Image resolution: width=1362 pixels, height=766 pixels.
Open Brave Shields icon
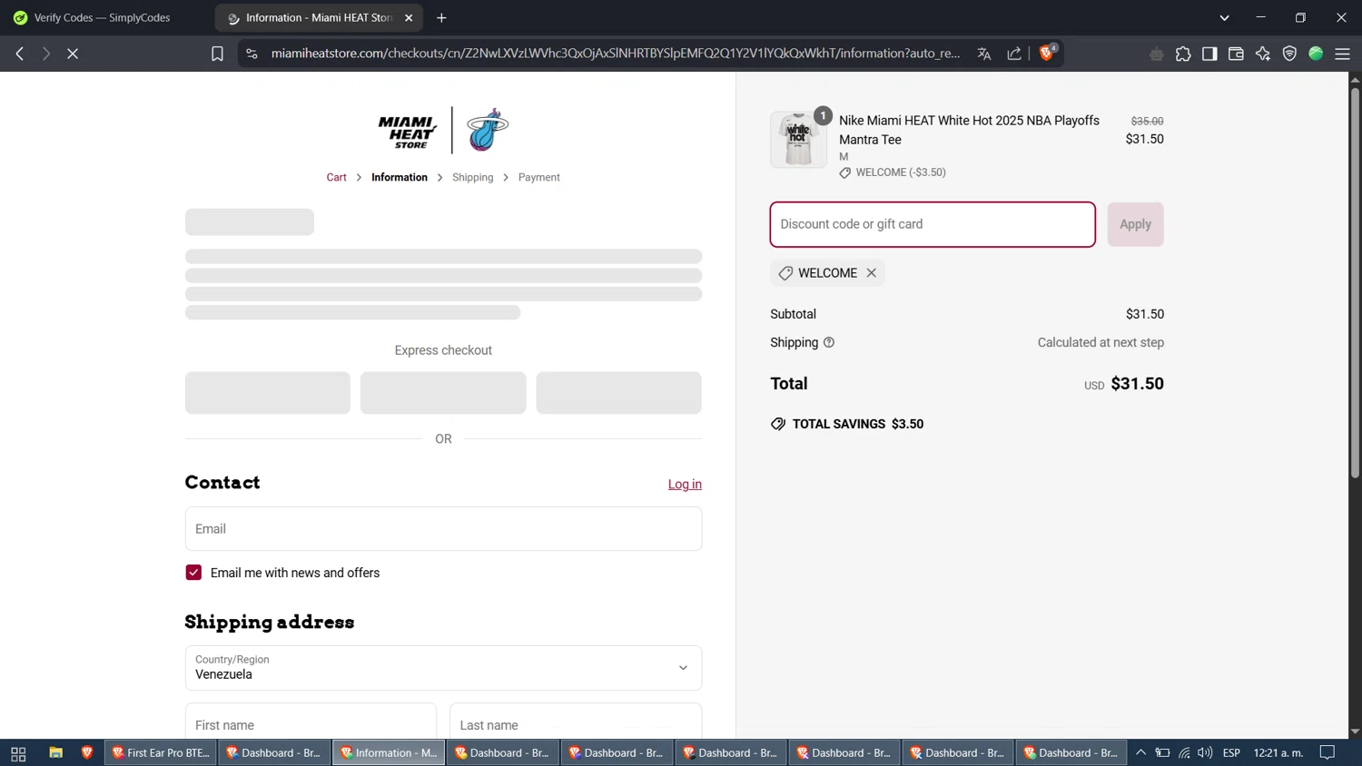click(x=1047, y=53)
